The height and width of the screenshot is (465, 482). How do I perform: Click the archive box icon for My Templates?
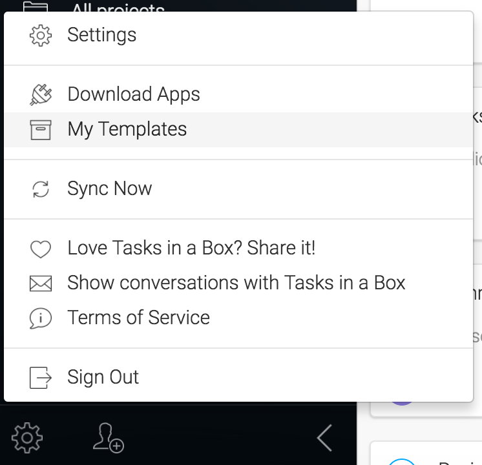(41, 129)
